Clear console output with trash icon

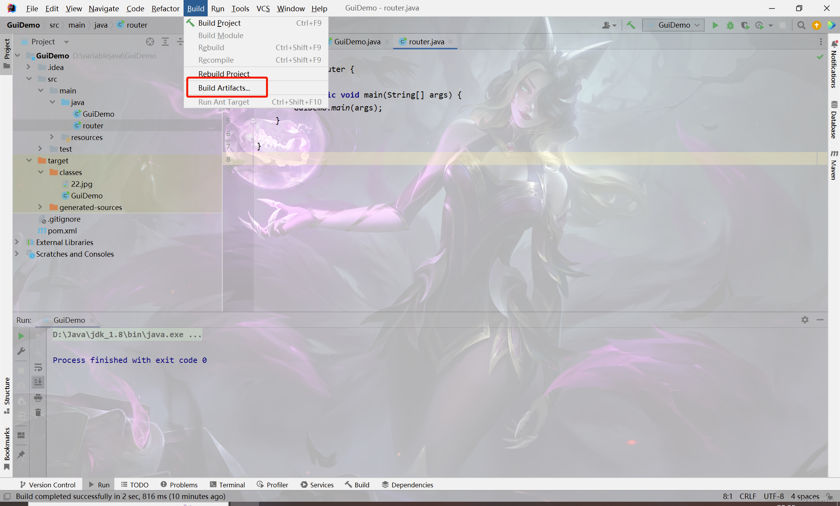(x=38, y=413)
